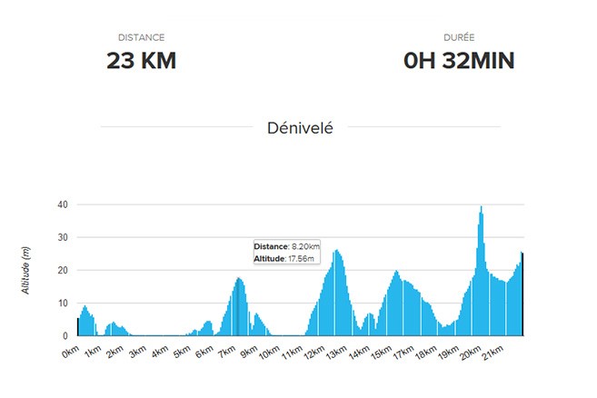Viewport: 597px width, 398px height.
Task: Click the 10 altitude axis tick
Action: click(63, 303)
